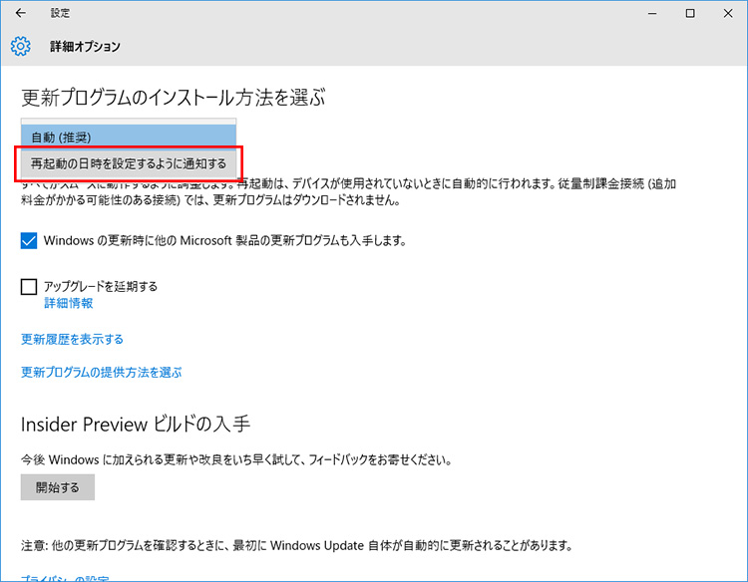Select the 自動 (推奨) dropdown option
Image resolution: width=748 pixels, height=582 pixels.
[129, 137]
